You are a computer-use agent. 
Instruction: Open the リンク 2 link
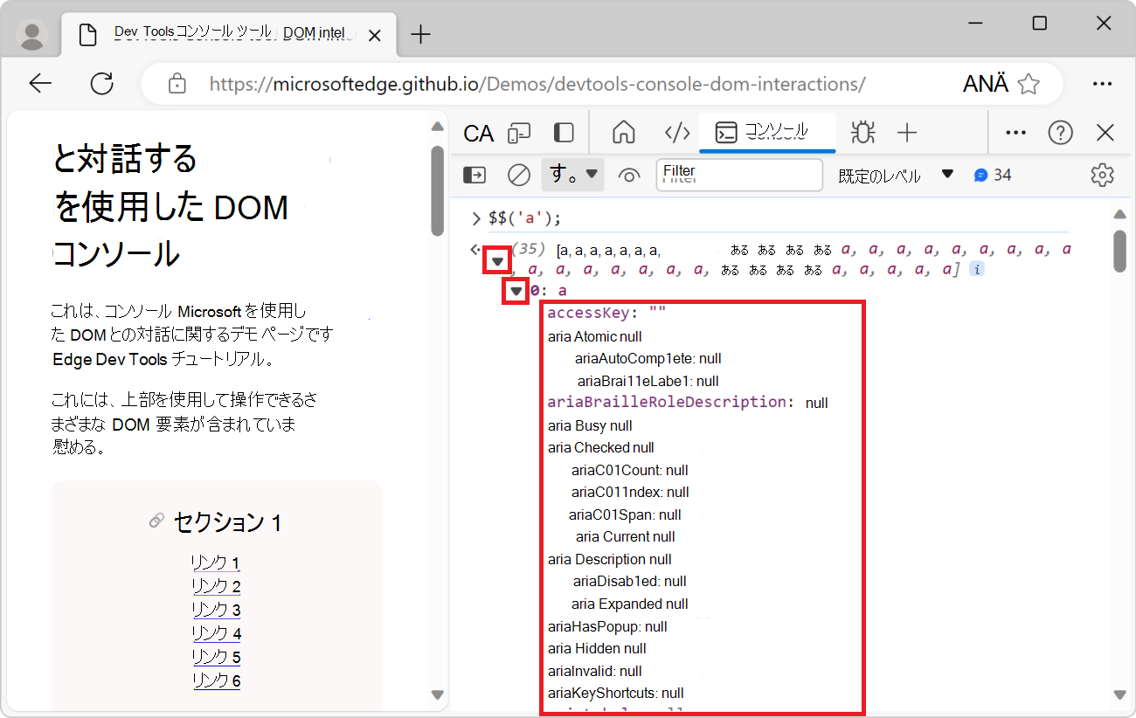217,586
